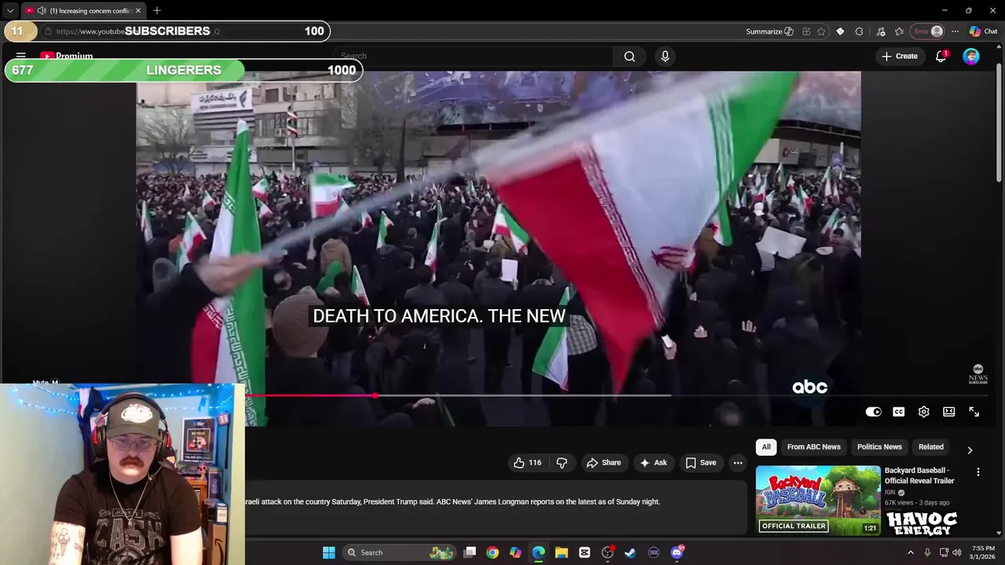Switch to Edge in the taskbar
The height and width of the screenshot is (565, 1005).
tap(539, 552)
